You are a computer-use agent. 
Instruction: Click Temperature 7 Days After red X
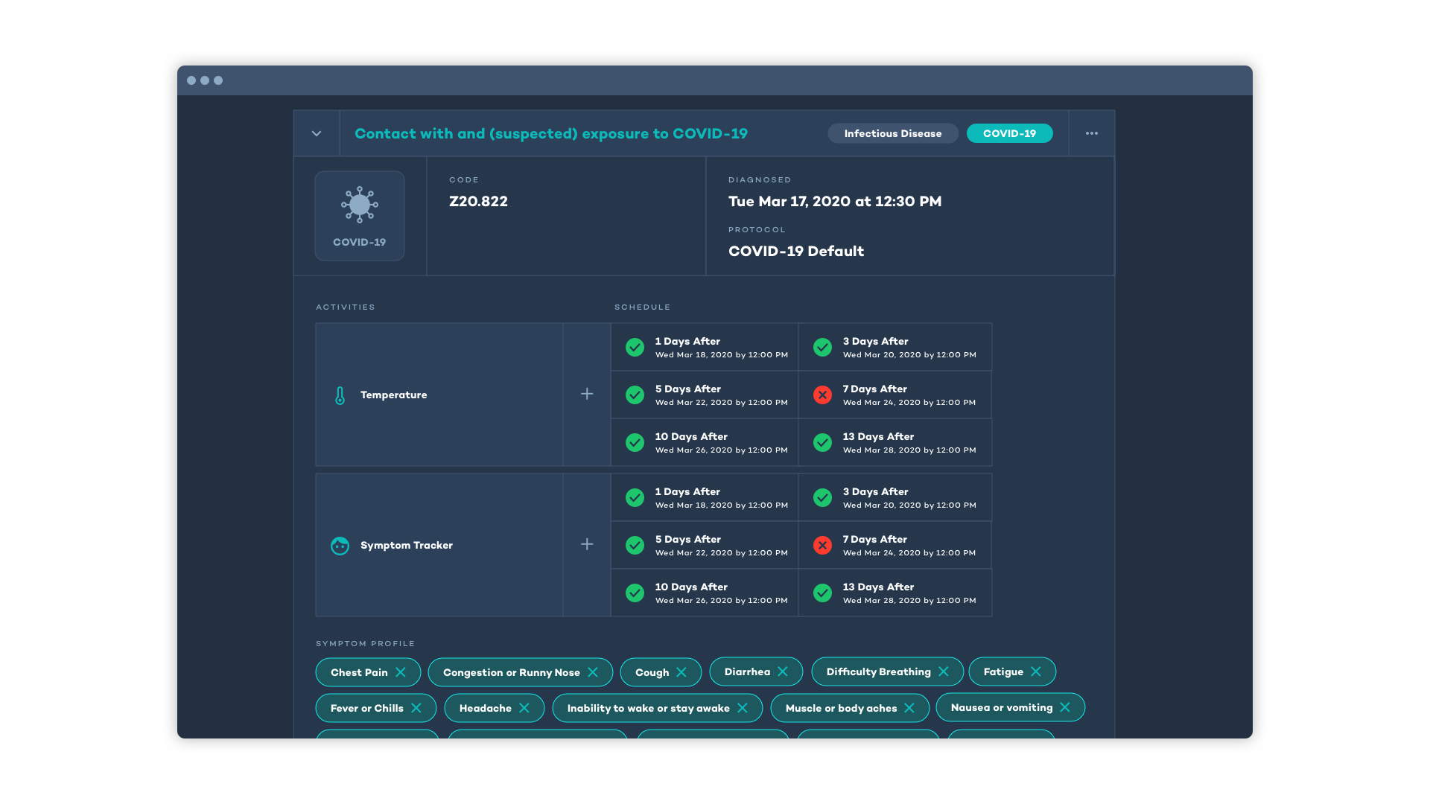(x=822, y=395)
